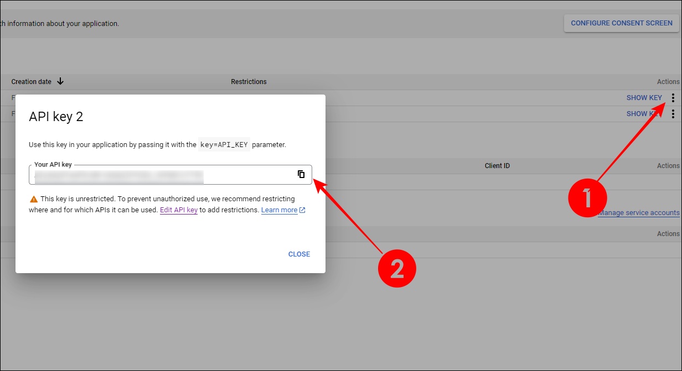Open the Edit API key page

[x=178, y=210]
